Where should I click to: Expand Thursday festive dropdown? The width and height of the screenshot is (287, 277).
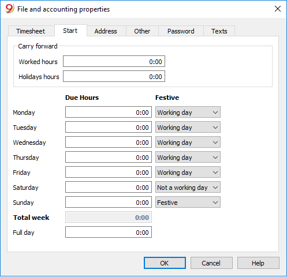click(x=188, y=157)
